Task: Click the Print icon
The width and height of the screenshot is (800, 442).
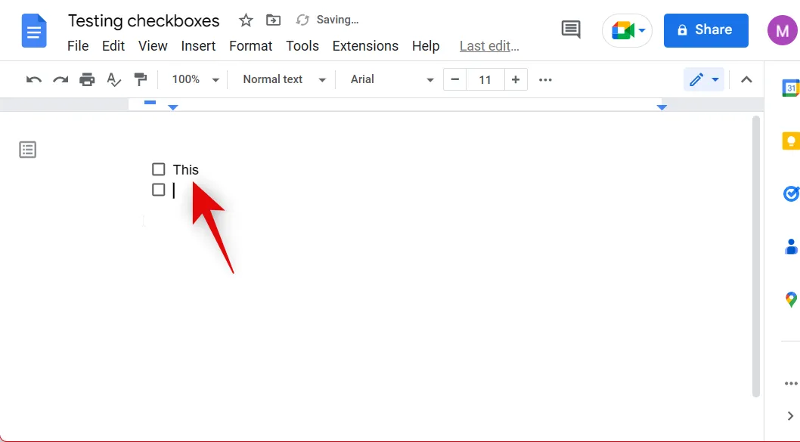Action: [87, 79]
